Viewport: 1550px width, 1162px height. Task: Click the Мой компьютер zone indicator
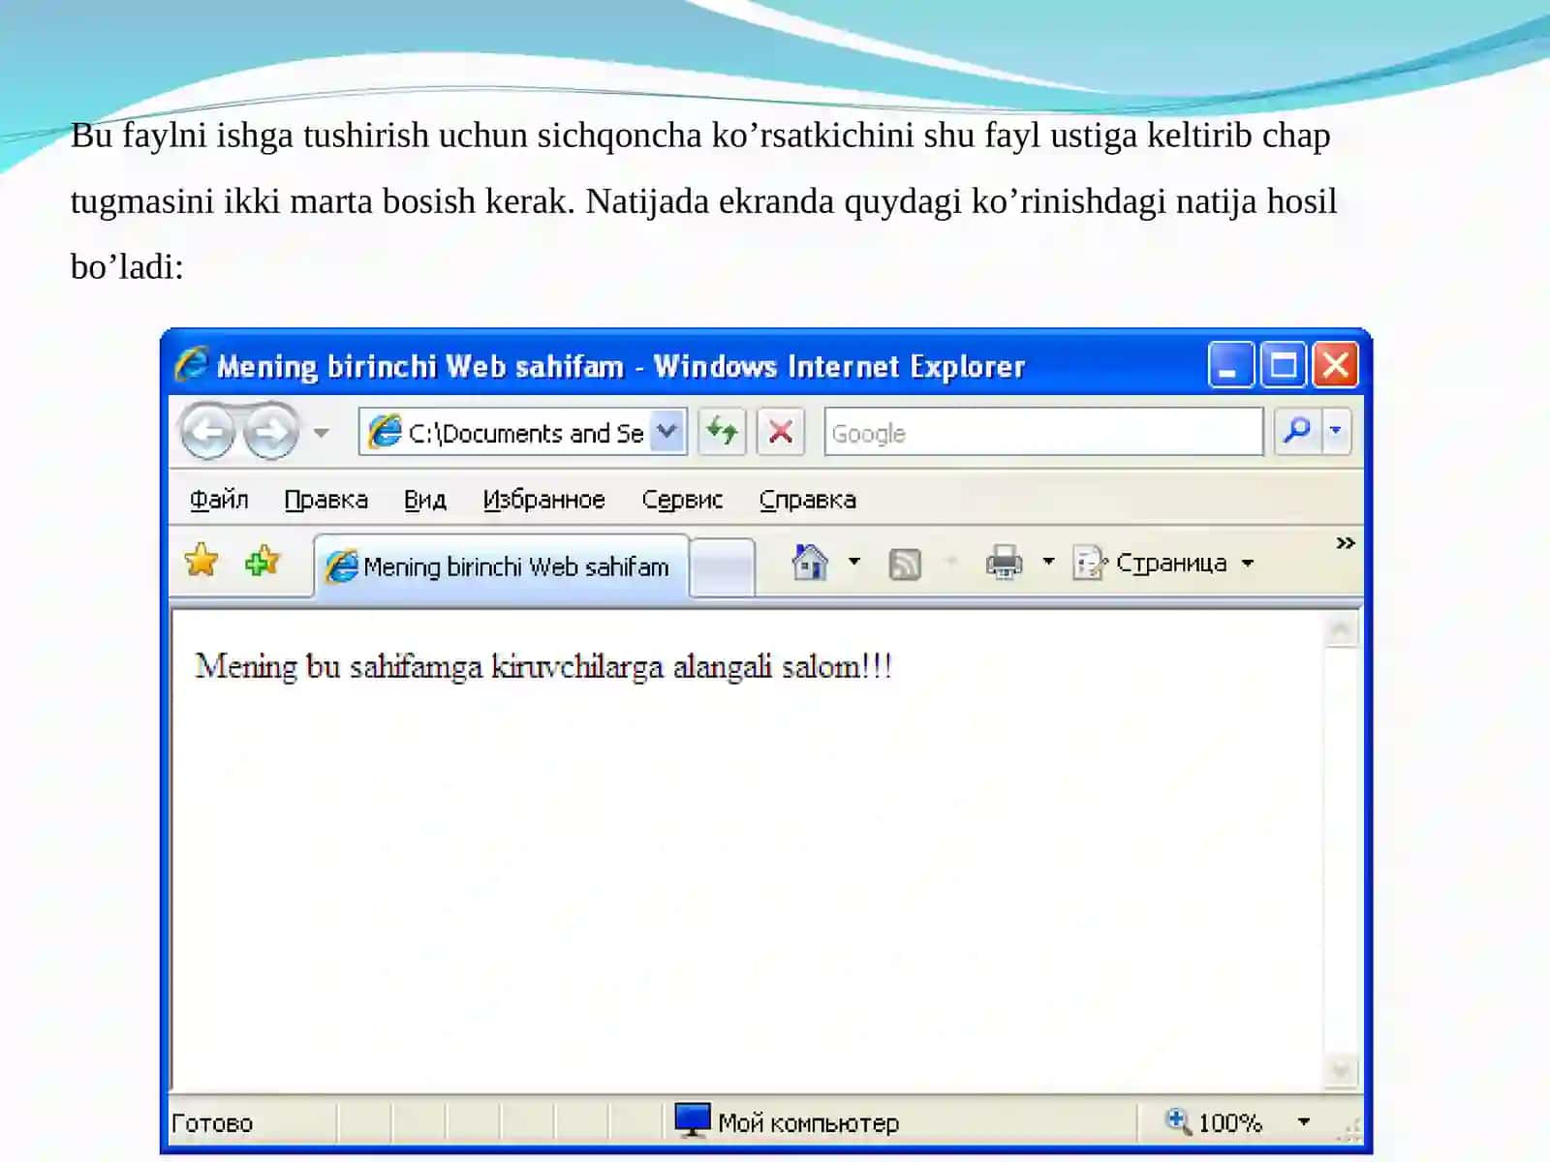pos(787,1122)
